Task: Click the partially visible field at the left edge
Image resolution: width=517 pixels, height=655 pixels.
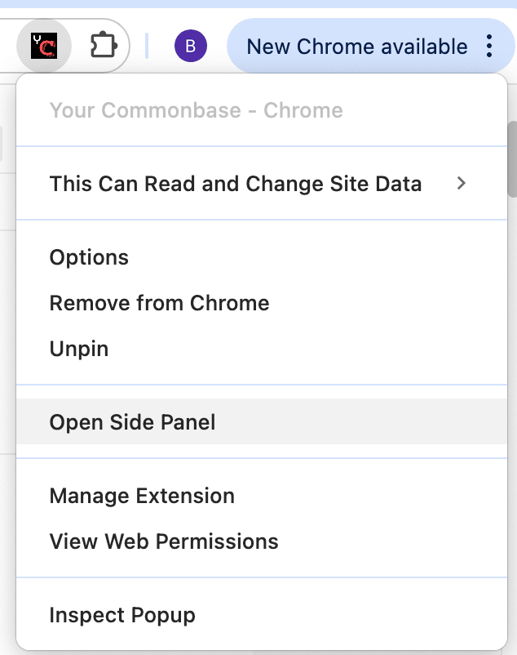Action: pyautogui.click(x=2, y=147)
